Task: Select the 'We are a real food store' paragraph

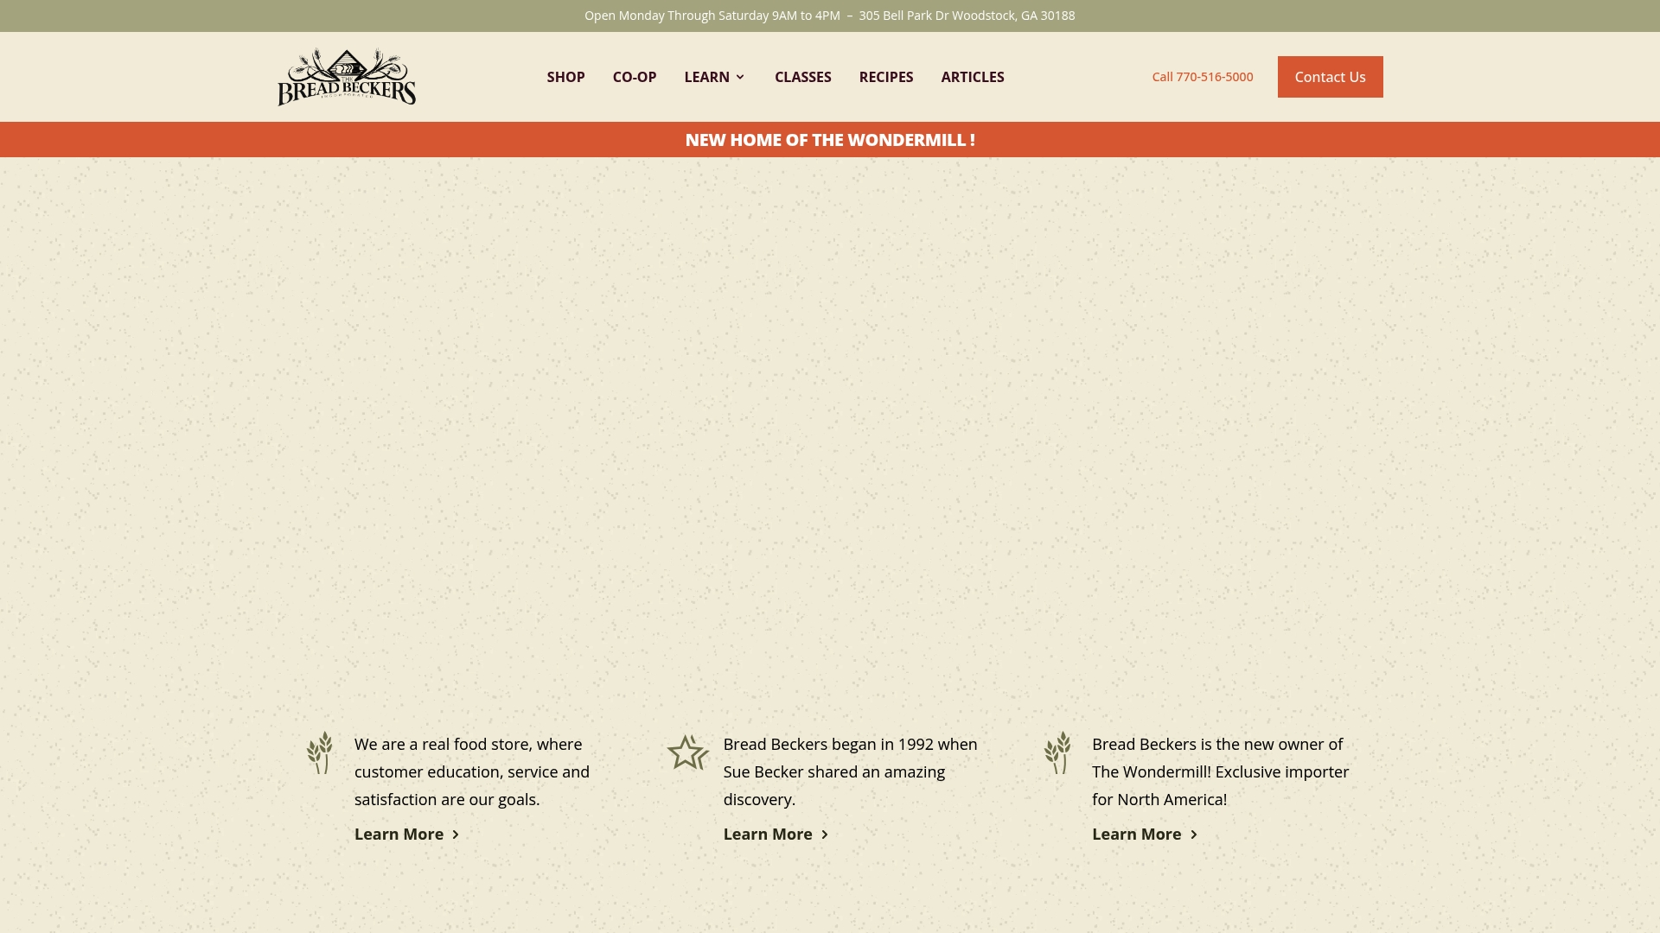Action: [472, 771]
